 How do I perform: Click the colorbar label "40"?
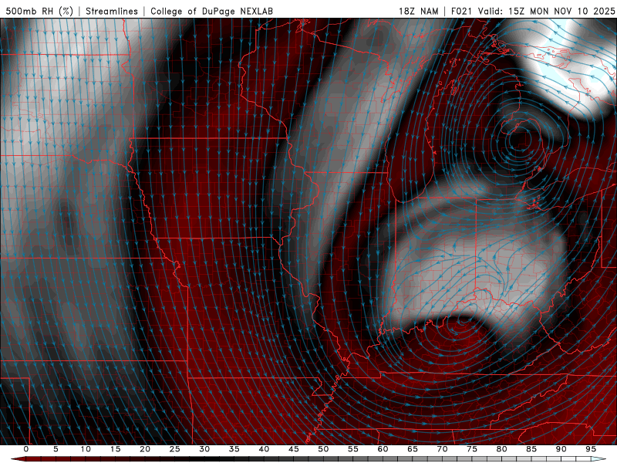point(264,449)
